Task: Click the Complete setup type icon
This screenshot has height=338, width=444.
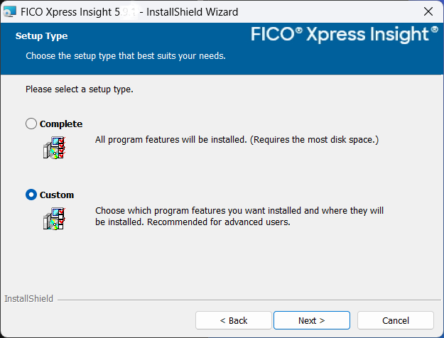Action: pyautogui.click(x=54, y=147)
